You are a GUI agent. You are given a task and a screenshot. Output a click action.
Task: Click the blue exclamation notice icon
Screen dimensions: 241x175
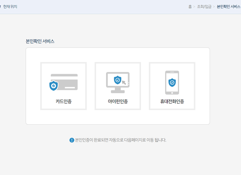tap(72, 140)
